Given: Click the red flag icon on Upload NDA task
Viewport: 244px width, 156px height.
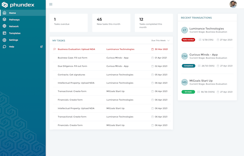Looking at the screenshot, I should pos(54,49).
